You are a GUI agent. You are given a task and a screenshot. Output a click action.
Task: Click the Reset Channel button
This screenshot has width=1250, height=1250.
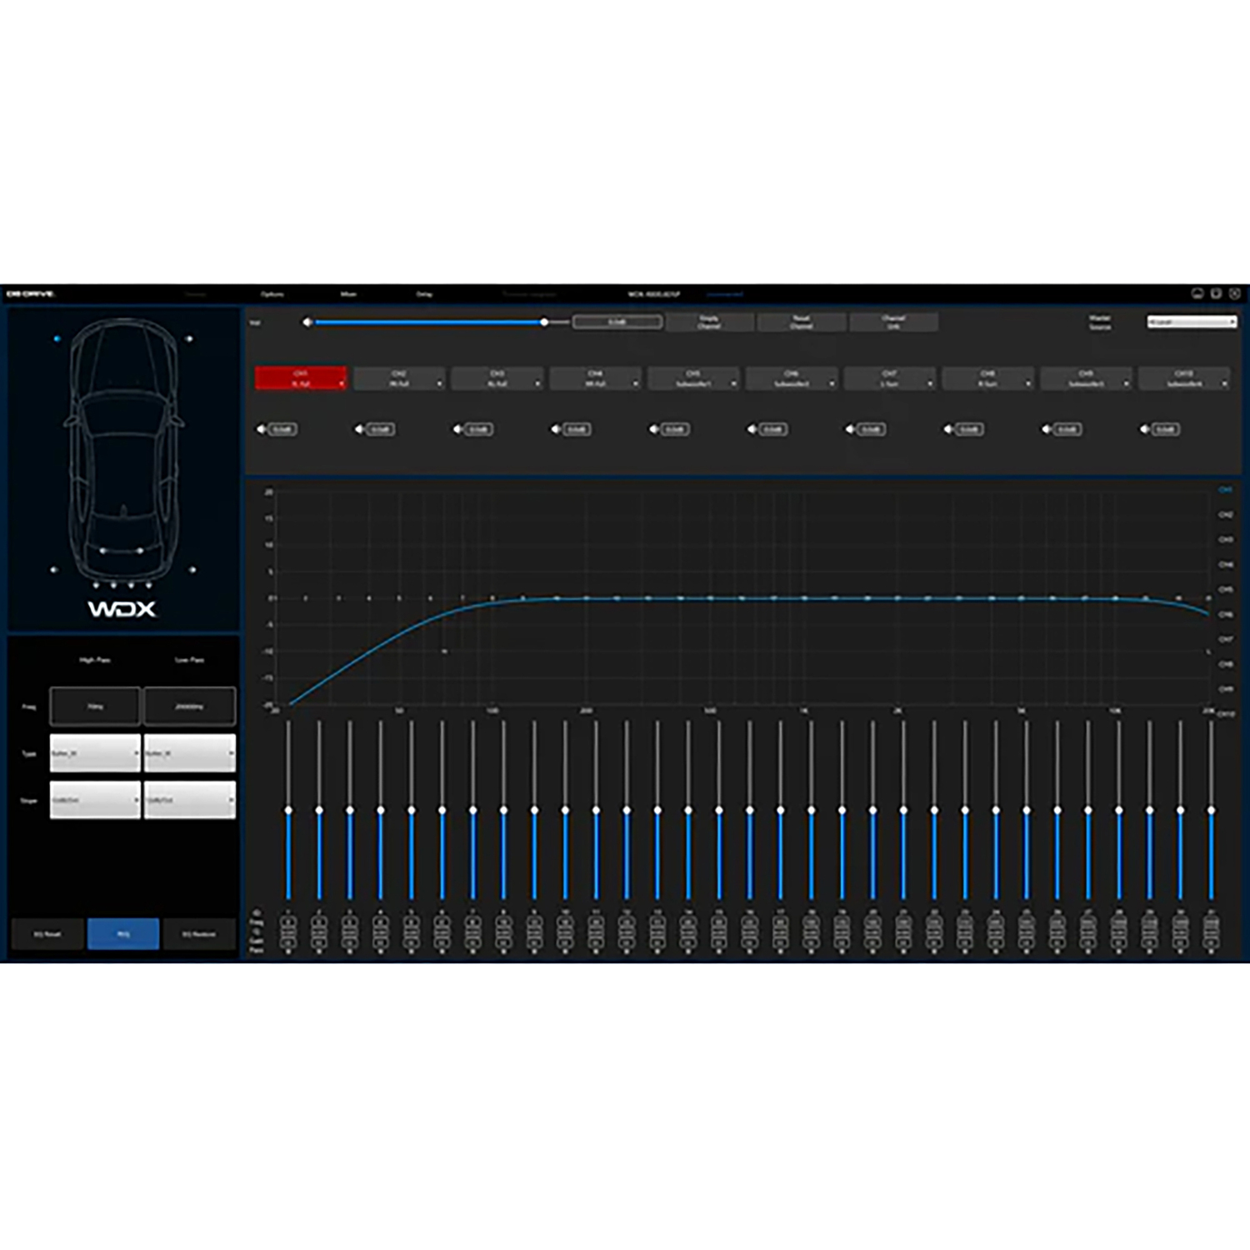(x=801, y=322)
